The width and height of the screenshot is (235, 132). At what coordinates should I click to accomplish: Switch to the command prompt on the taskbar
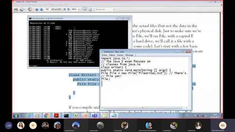click(x=66, y=116)
